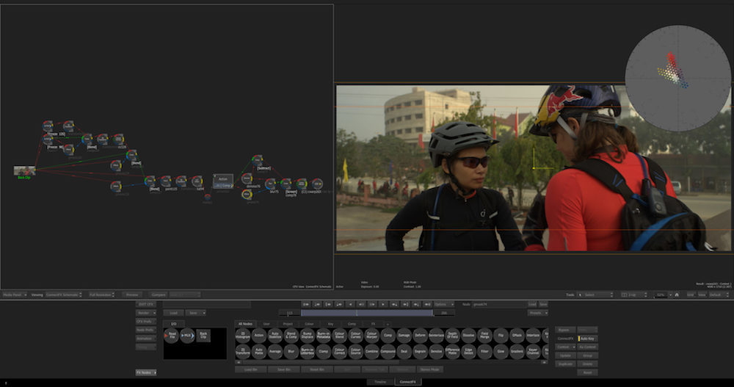Toggle Bypass for the selected node
This screenshot has width=734, height=387.
click(565, 330)
